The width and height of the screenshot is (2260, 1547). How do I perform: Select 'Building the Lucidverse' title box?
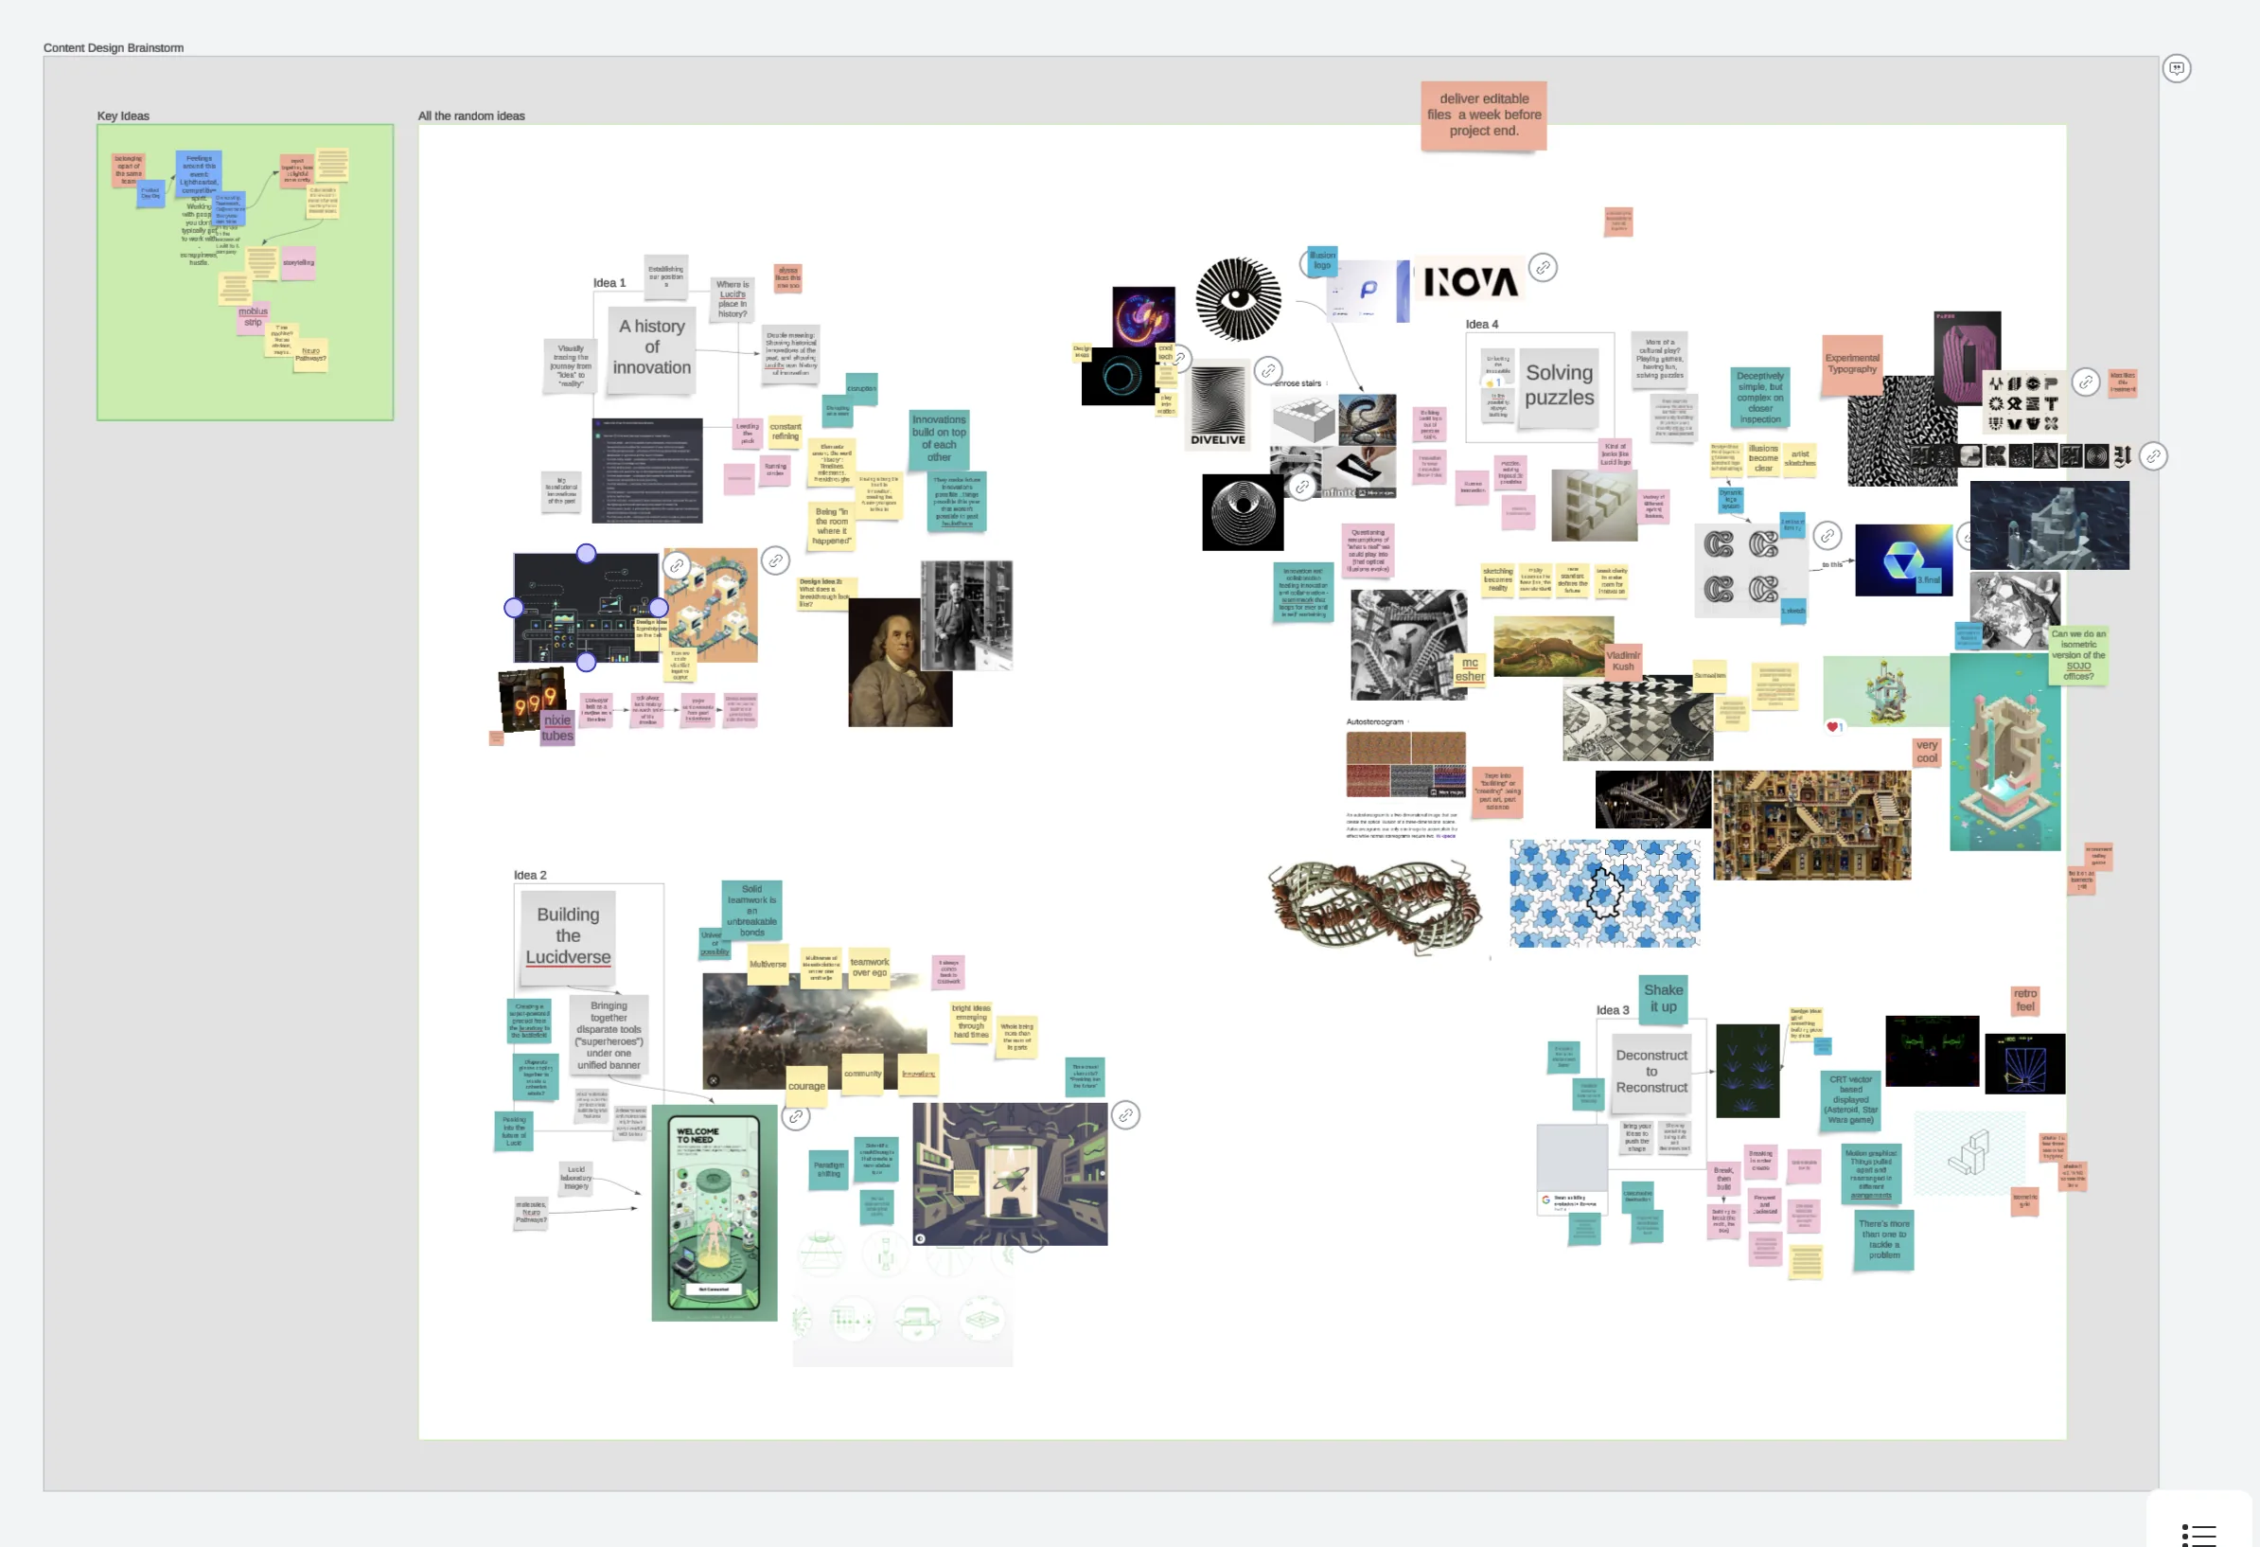[x=568, y=936]
